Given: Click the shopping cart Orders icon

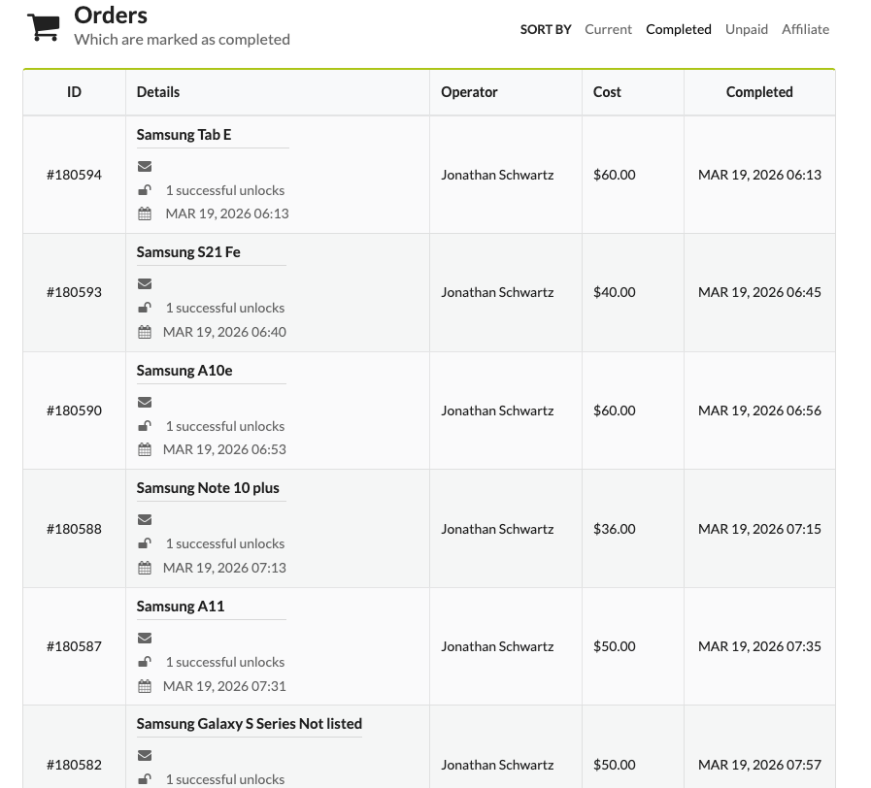Looking at the screenshot, I should coord(44,26).
